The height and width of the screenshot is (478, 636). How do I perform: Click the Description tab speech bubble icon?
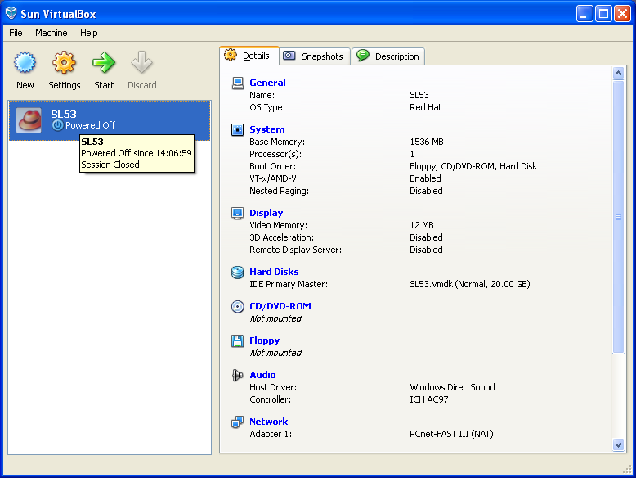363,55
